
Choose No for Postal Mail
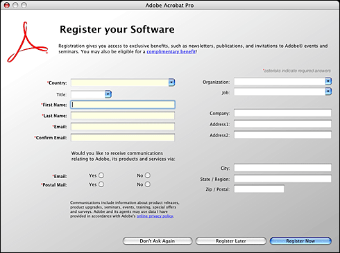[148, 184]
